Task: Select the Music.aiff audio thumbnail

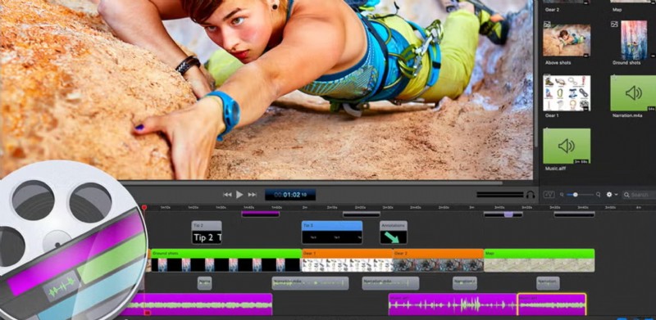Action: coord(567,146)
